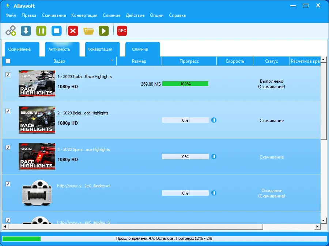Uncheck the index=4 URL row checkbox
This screenshot has width=329, height=246.
coord(8,184)
